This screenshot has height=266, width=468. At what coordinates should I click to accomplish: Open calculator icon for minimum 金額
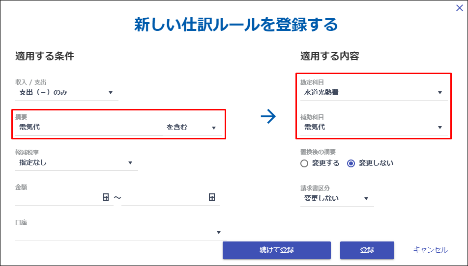tap(106, 197)
